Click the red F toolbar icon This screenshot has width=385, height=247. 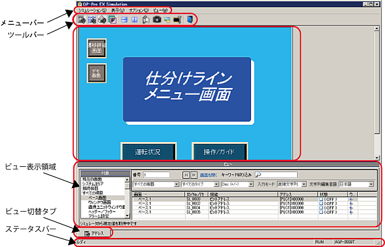pos(112,20)
